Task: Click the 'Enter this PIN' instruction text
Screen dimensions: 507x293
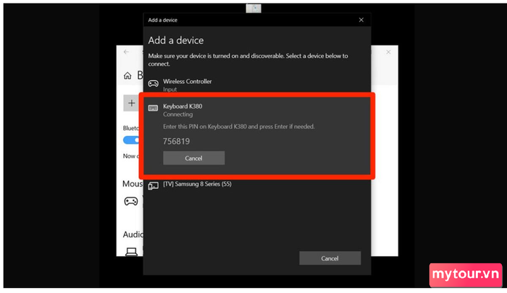Action: tap(238, 127)
